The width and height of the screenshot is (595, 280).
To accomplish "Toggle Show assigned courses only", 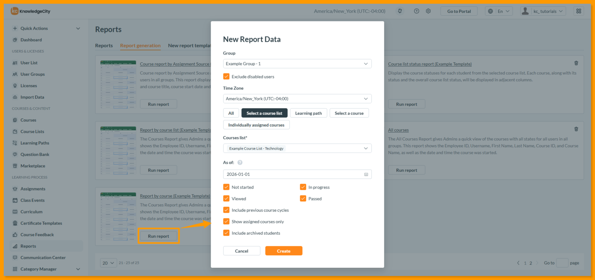I will click(x=226, y=221).
